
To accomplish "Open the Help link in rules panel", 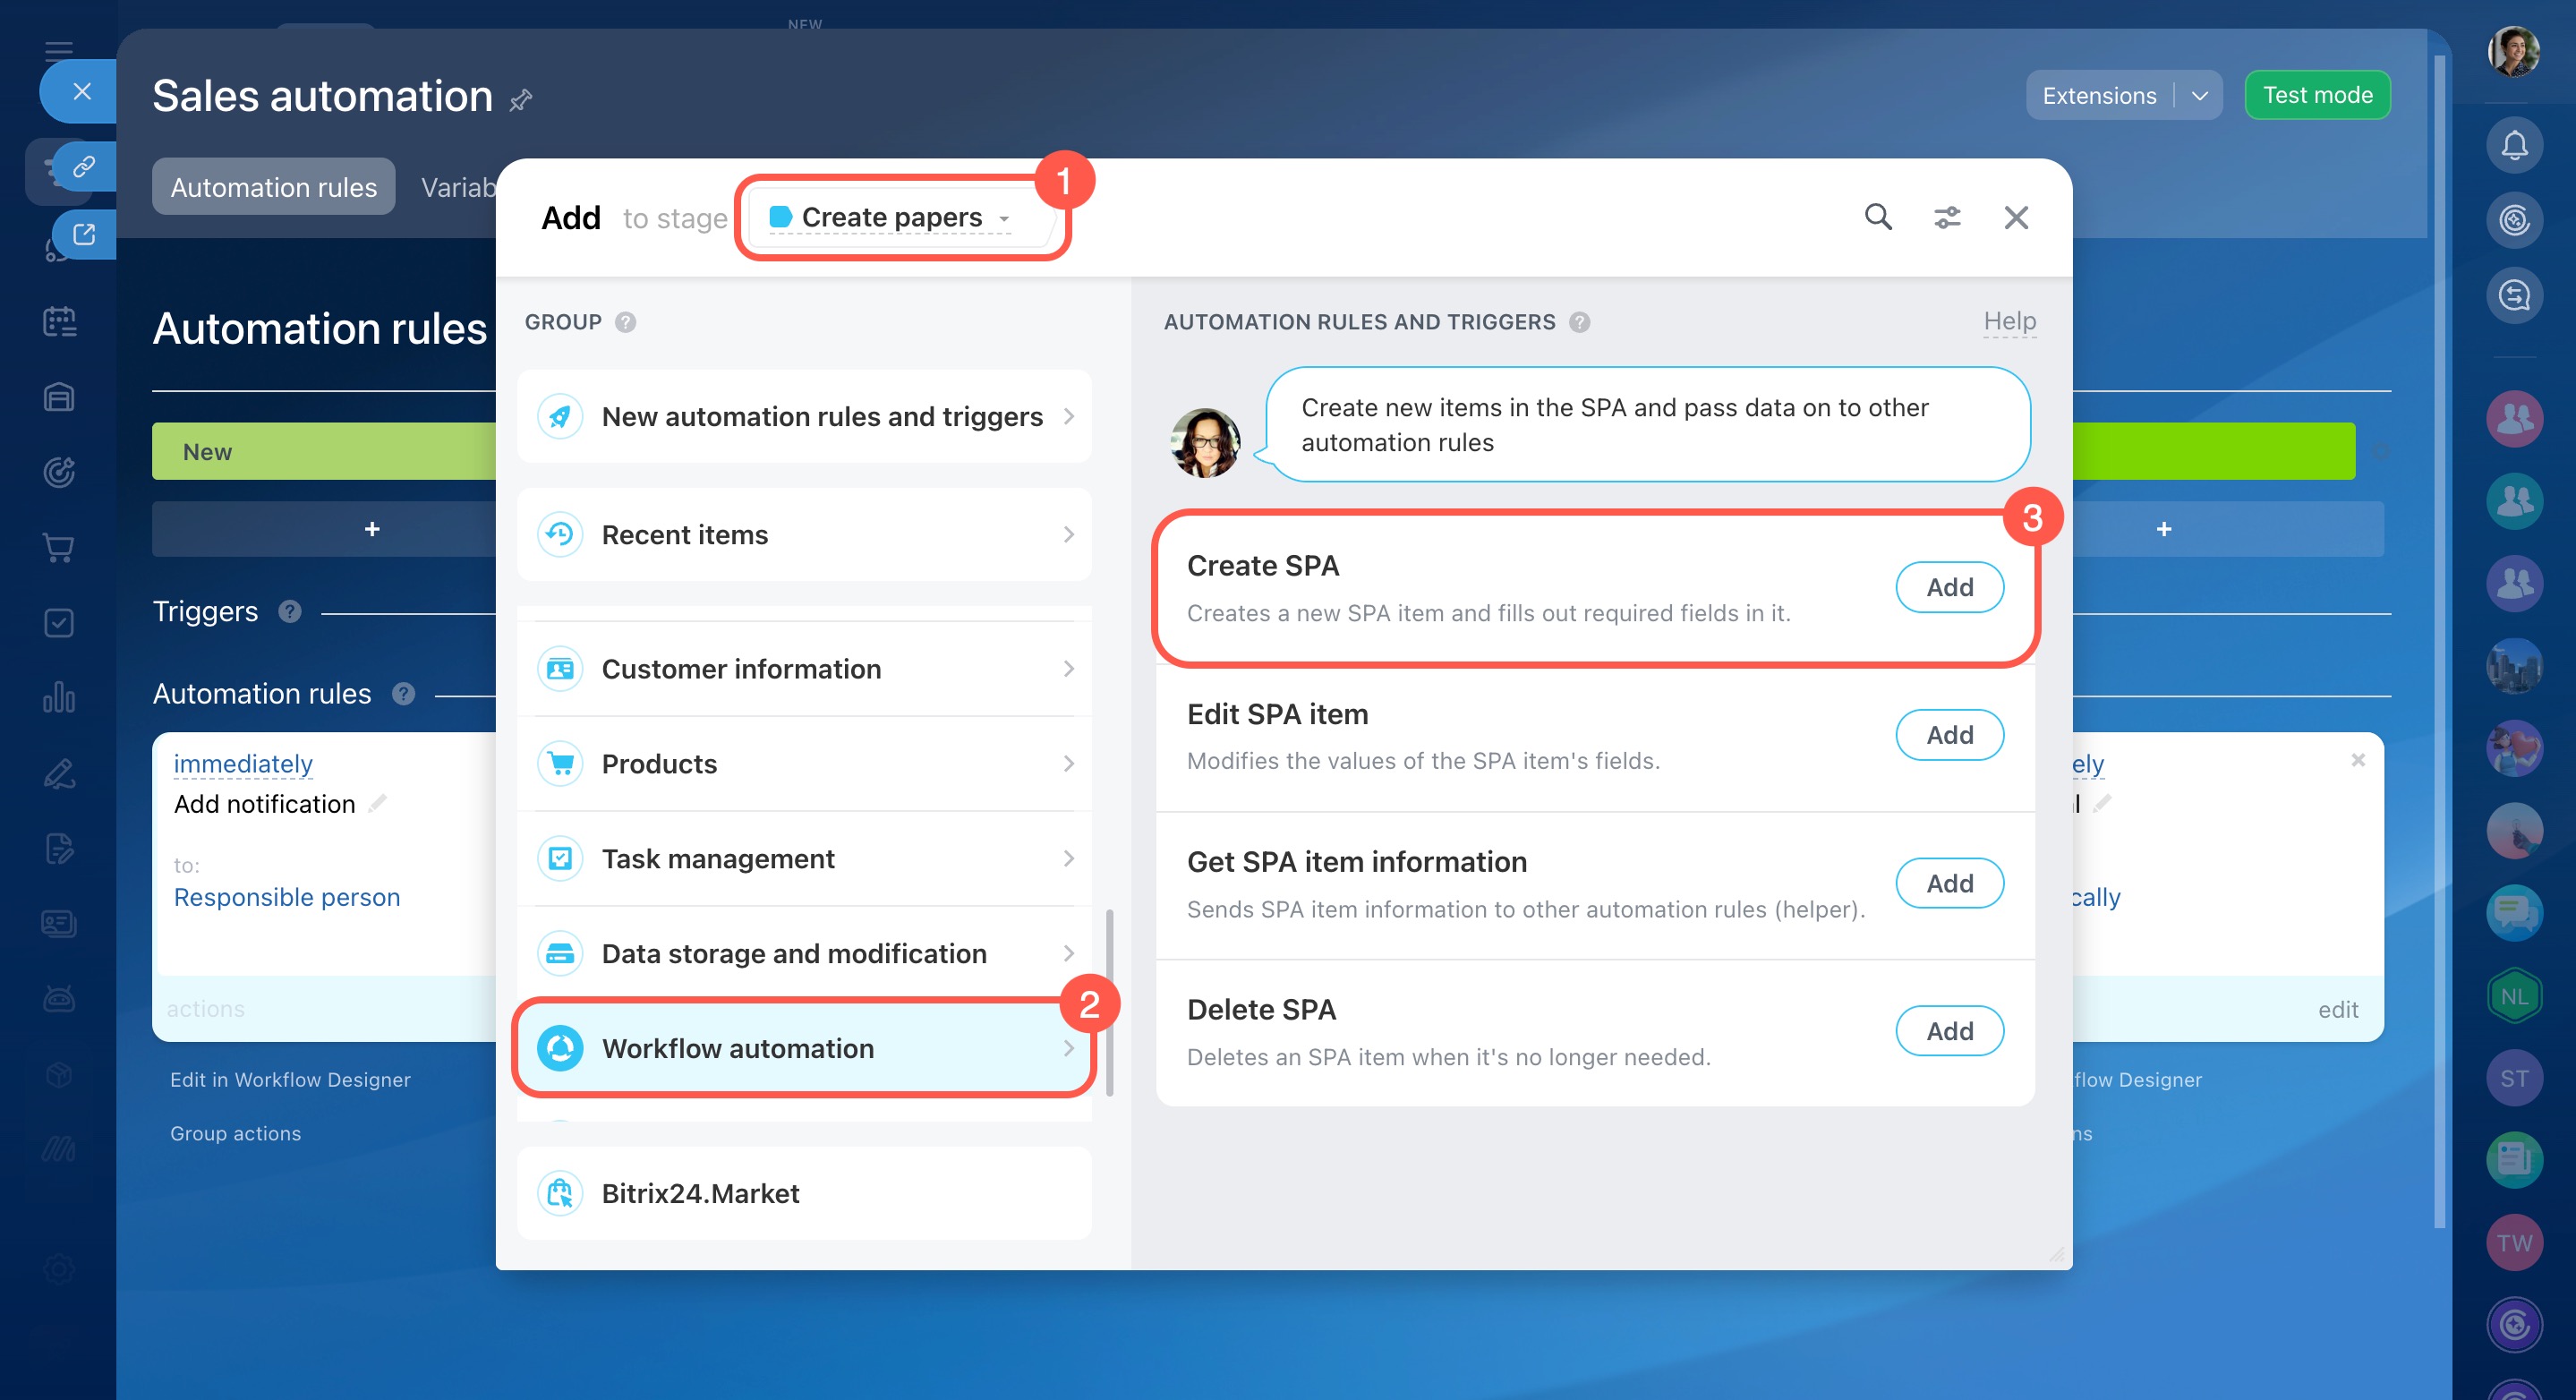I will [2009, 321].
